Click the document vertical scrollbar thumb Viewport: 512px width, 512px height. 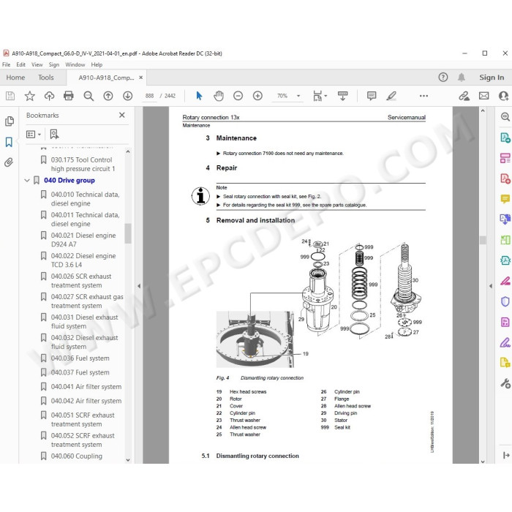(x=483, y=240)
